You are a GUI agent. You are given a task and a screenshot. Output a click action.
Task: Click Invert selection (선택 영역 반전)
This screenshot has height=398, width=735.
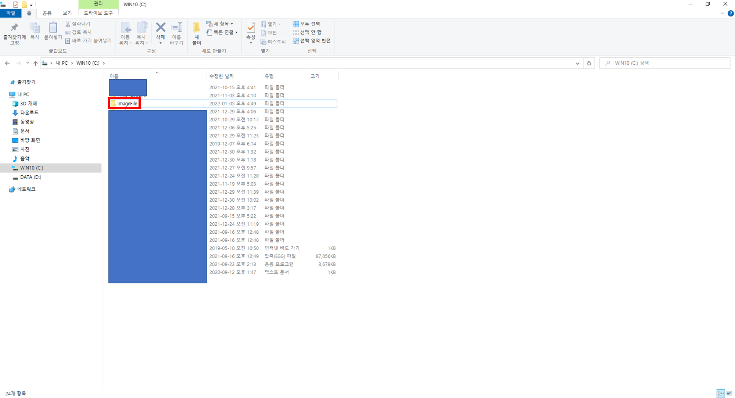[312, 41]
